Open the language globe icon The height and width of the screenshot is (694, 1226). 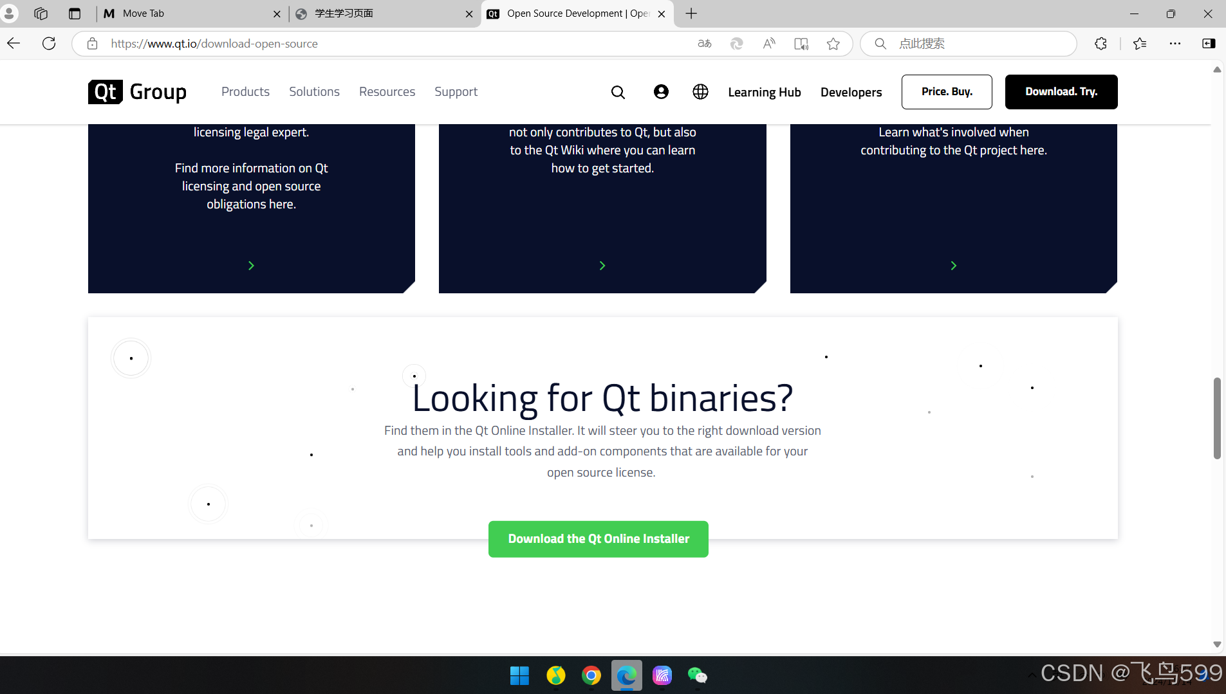point(700,92)
